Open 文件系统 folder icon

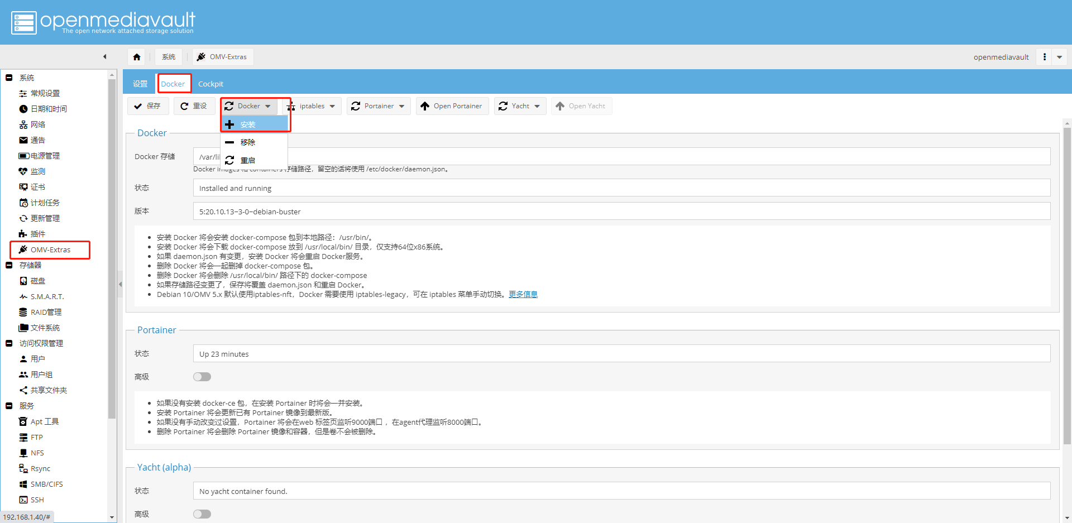click(x=23, y=328)
